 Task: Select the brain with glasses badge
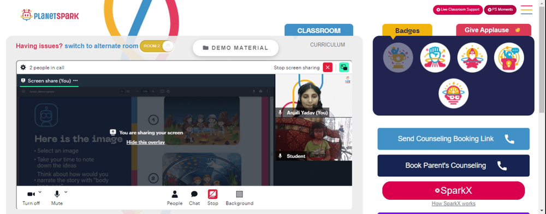point(453,93)
